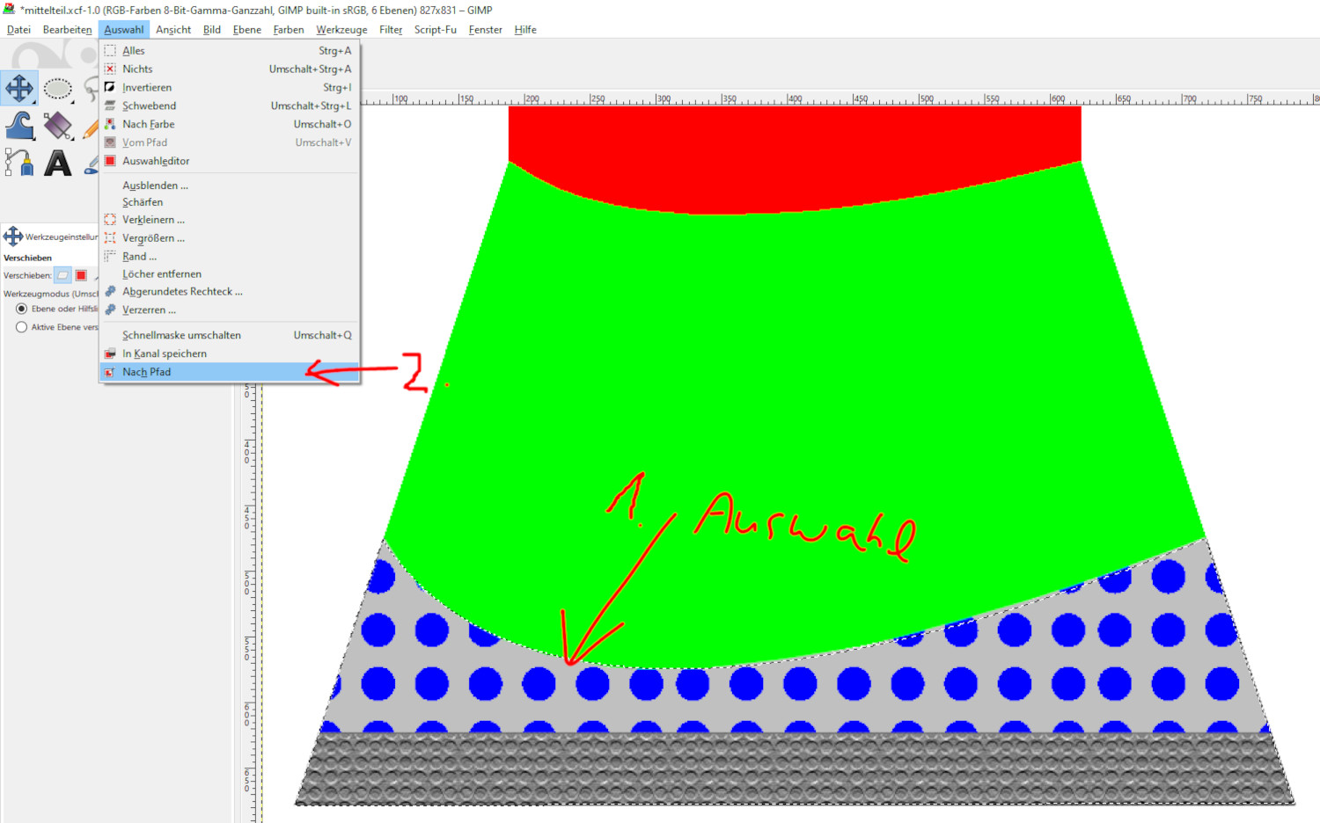Open 'Abgerundetes Rechteck ...' dialog

coord(182,292)
